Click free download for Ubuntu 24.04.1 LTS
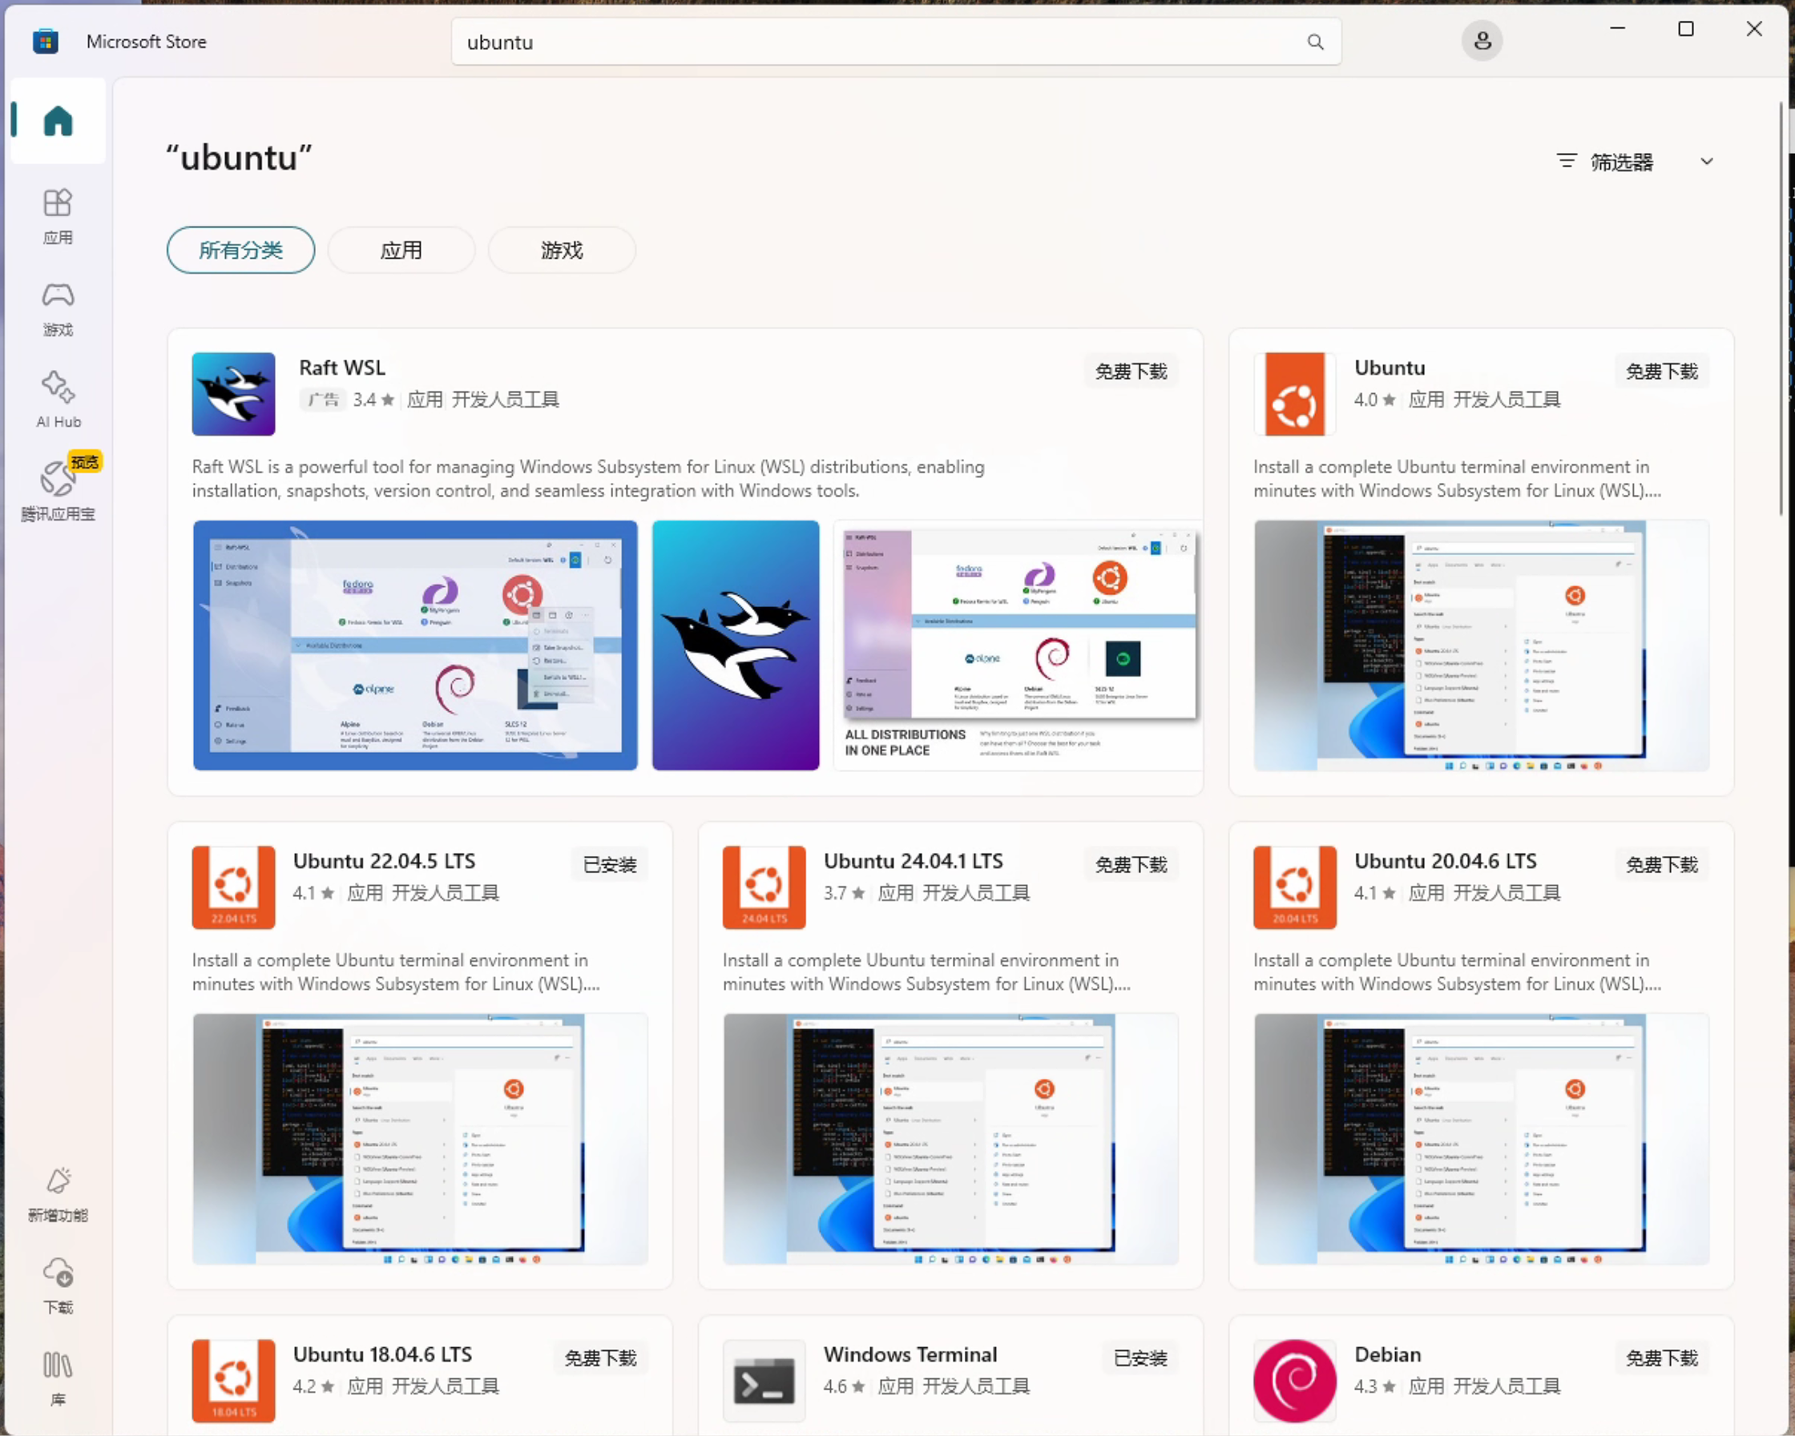Image resolution: width=1795 pixels, height=1436 pixels. (x=1130, y=865)
